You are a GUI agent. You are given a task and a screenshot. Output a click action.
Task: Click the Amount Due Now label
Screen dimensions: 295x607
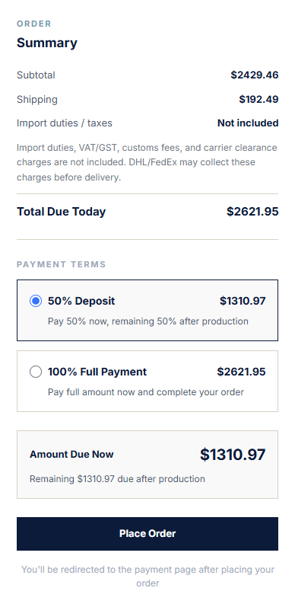pos(71,454)
